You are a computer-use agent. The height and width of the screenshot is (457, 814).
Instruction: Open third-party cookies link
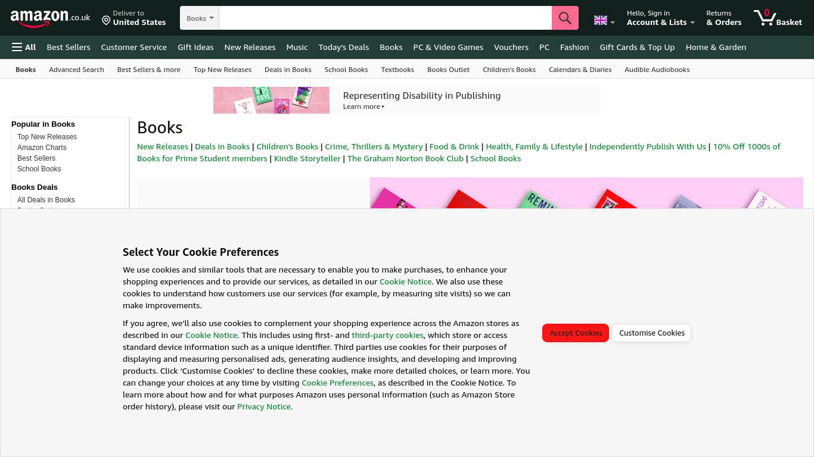[387, 335]
